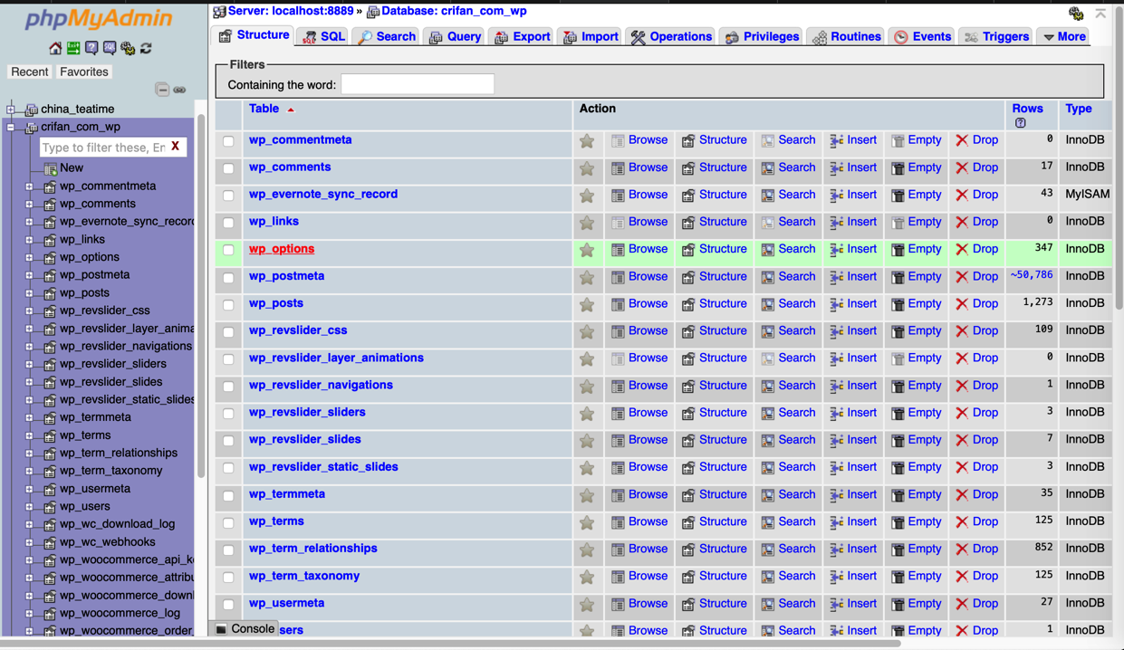Screen dimensions: 1124x650
Task: Check the wp_commentmeta table checkbox
Action: tap(228, 141)
